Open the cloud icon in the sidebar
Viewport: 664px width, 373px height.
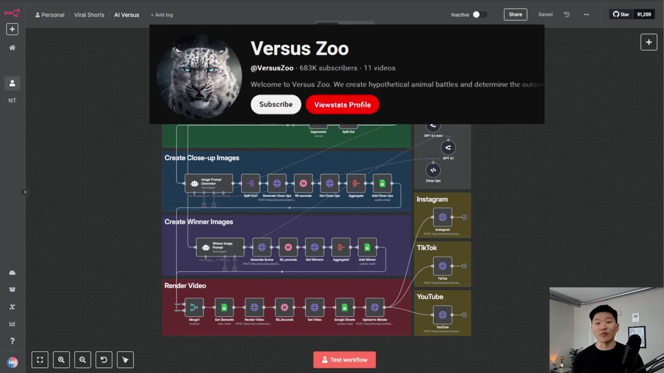pyautogui.click(x=12, y=273)
